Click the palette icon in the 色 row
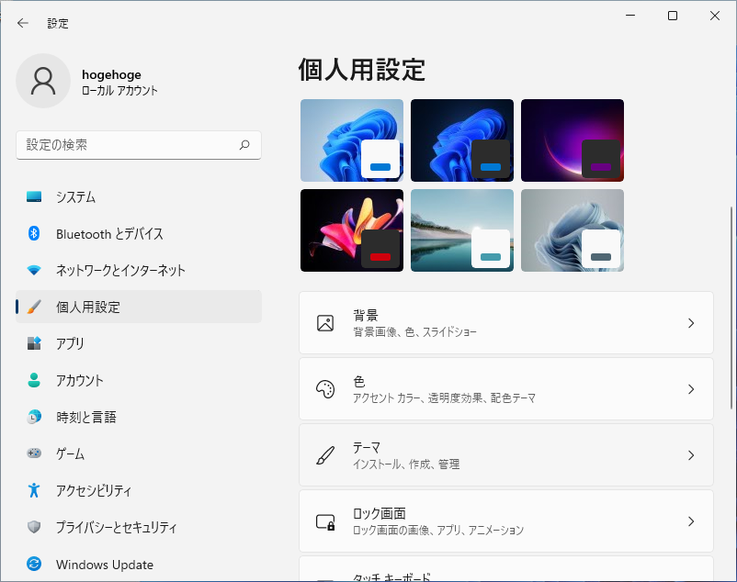 325,389
